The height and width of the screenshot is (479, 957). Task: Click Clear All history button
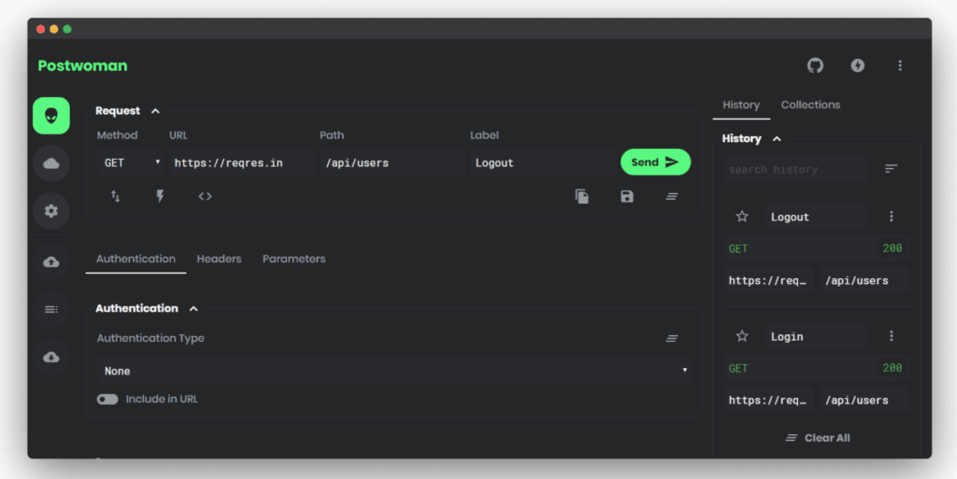(818, 438)
